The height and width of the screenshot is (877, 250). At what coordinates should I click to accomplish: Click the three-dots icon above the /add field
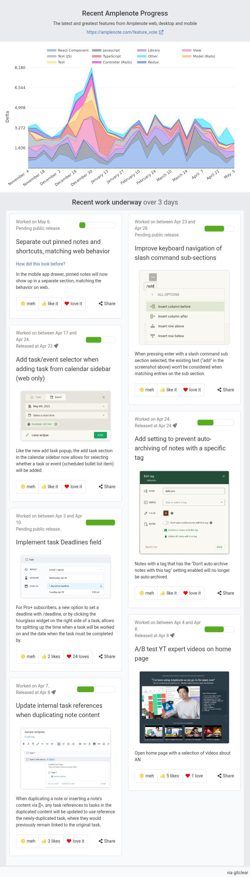[153, 277]
